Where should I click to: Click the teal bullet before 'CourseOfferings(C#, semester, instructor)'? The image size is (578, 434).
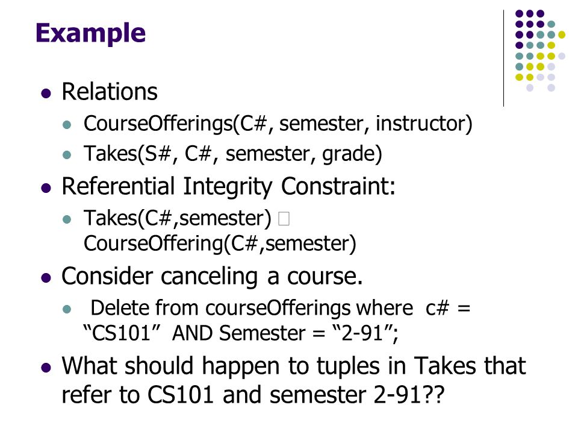click(x=67, y=124)
